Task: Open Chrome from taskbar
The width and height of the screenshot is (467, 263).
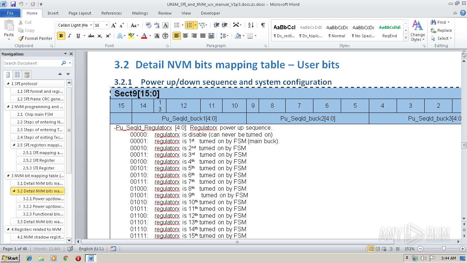Action: [x=66, y=258]
